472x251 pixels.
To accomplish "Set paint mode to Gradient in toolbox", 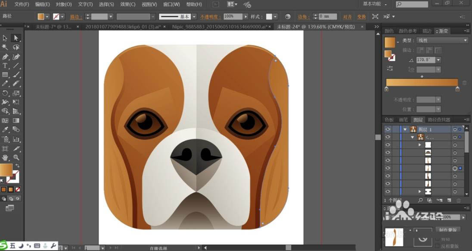I will coord(11,189).
